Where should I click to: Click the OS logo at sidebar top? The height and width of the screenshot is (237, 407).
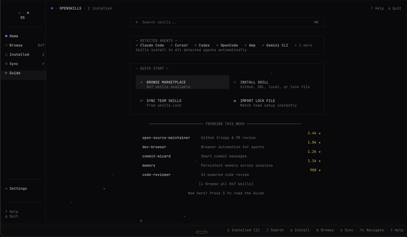coord(22,15)
